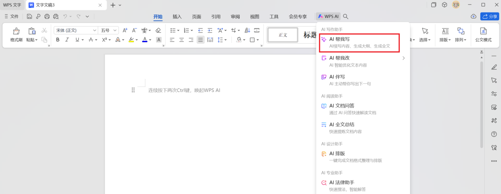Screen dimensions: 501x194
Task: Toggle character shading (gray A)
Action: click(x=158, y=40)
